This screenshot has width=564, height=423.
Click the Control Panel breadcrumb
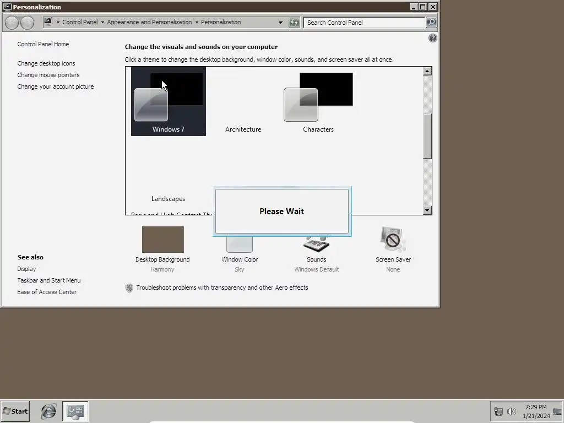[80, 22]
